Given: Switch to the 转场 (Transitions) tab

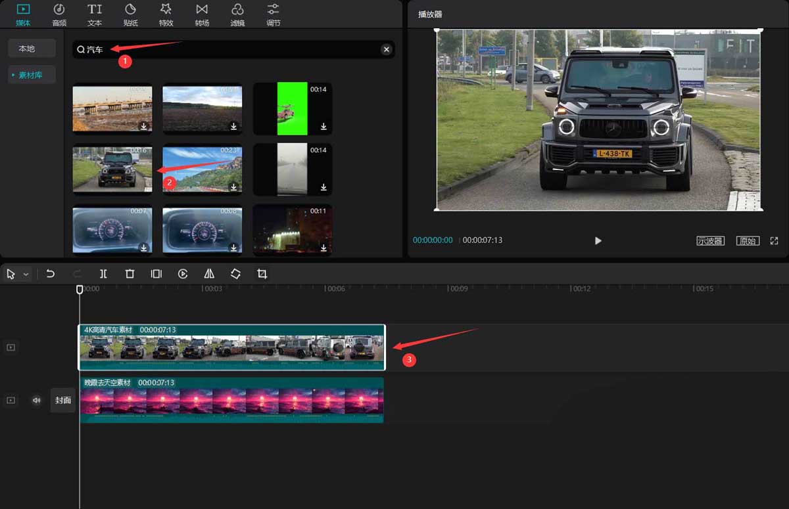Looking at the screenshot, I should click(202, 14).
